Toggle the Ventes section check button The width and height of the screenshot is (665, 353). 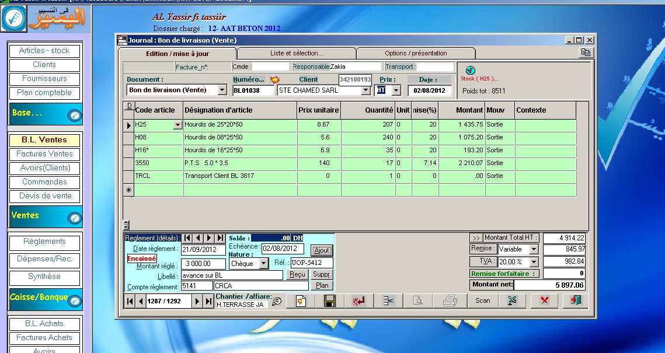coord(74,218)
